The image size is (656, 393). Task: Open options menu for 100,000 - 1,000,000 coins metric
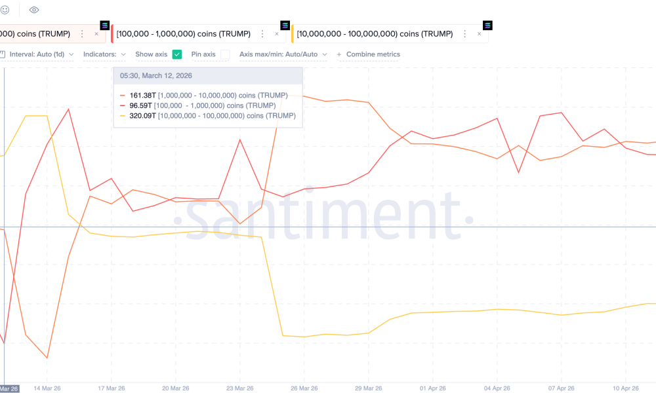pyautogui.click(x=261, y=34)
